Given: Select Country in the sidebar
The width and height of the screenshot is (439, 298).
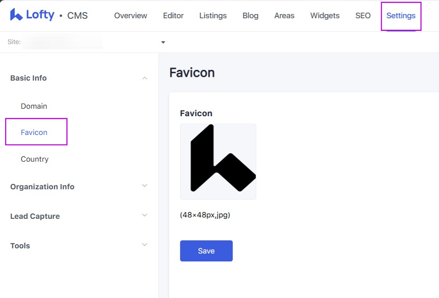Looking at the screenshot, I should click(x=34, y=159).
